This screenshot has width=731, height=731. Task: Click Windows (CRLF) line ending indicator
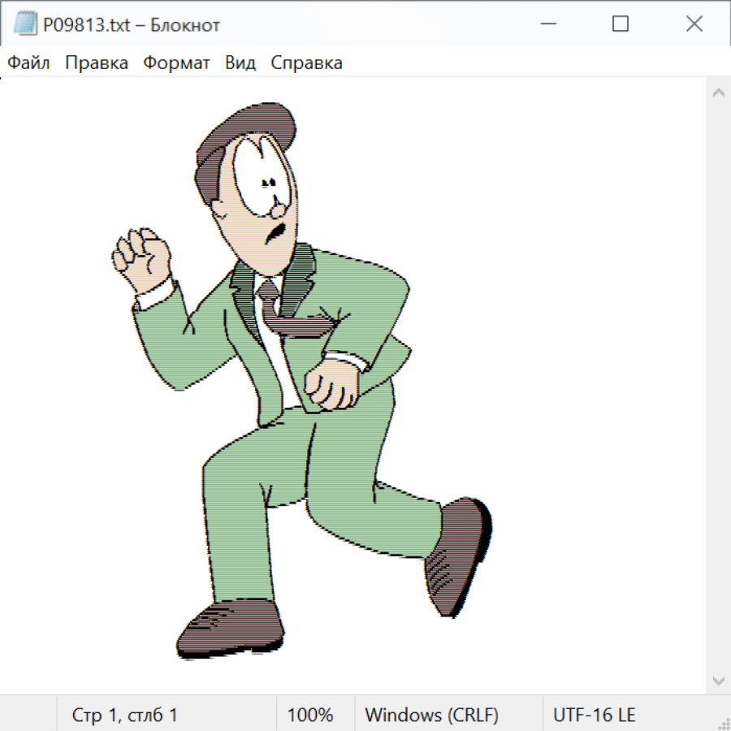[431, 715]
